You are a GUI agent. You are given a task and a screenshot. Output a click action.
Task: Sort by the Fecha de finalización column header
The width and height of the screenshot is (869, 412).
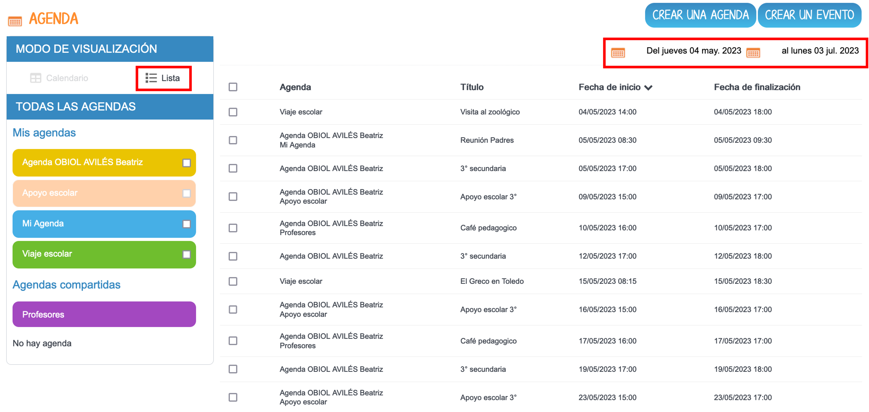tap(757, 87)
